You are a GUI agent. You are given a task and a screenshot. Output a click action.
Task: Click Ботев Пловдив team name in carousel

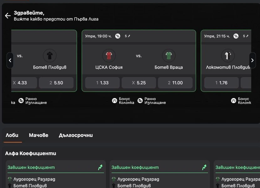click(50, 67)
